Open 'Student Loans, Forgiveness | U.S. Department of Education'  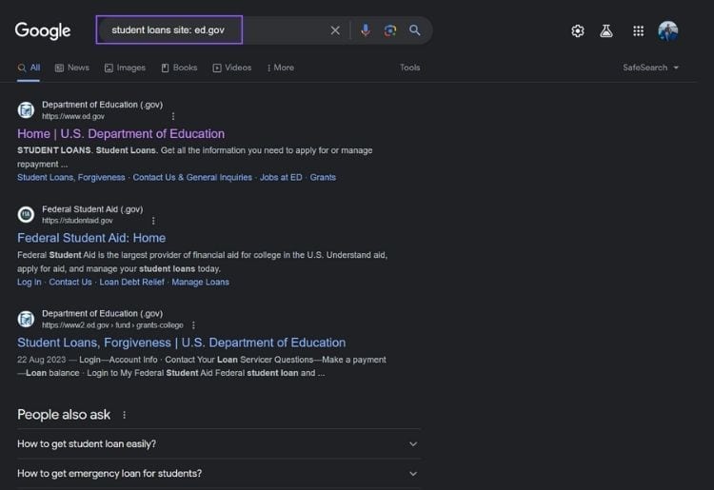181,343
